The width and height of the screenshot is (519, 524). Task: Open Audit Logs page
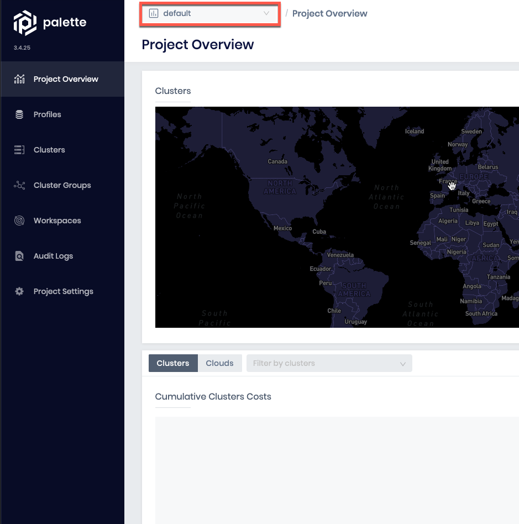[x=53, y=256]
